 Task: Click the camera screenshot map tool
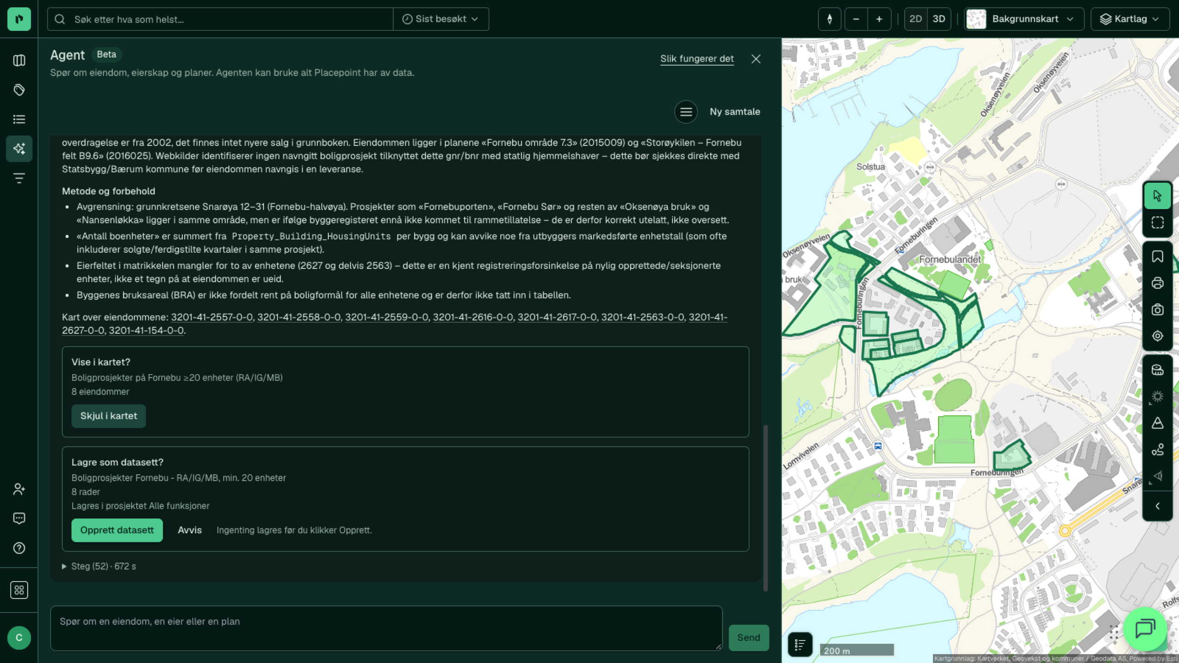[1157, 309]
